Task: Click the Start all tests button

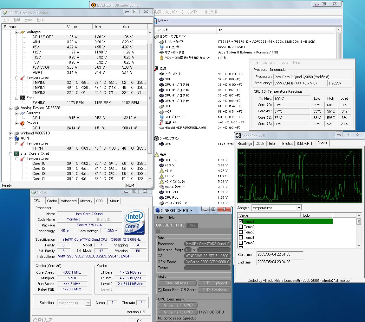Action: (177, 283)
